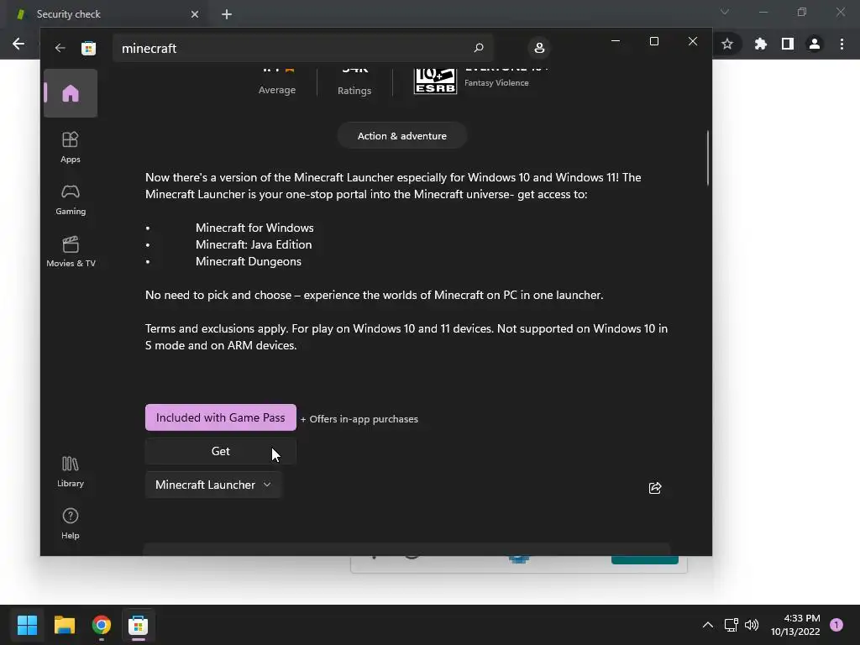Click Offers in-app purchases text
The image size is (860, 645).
(x=359, y=419)
